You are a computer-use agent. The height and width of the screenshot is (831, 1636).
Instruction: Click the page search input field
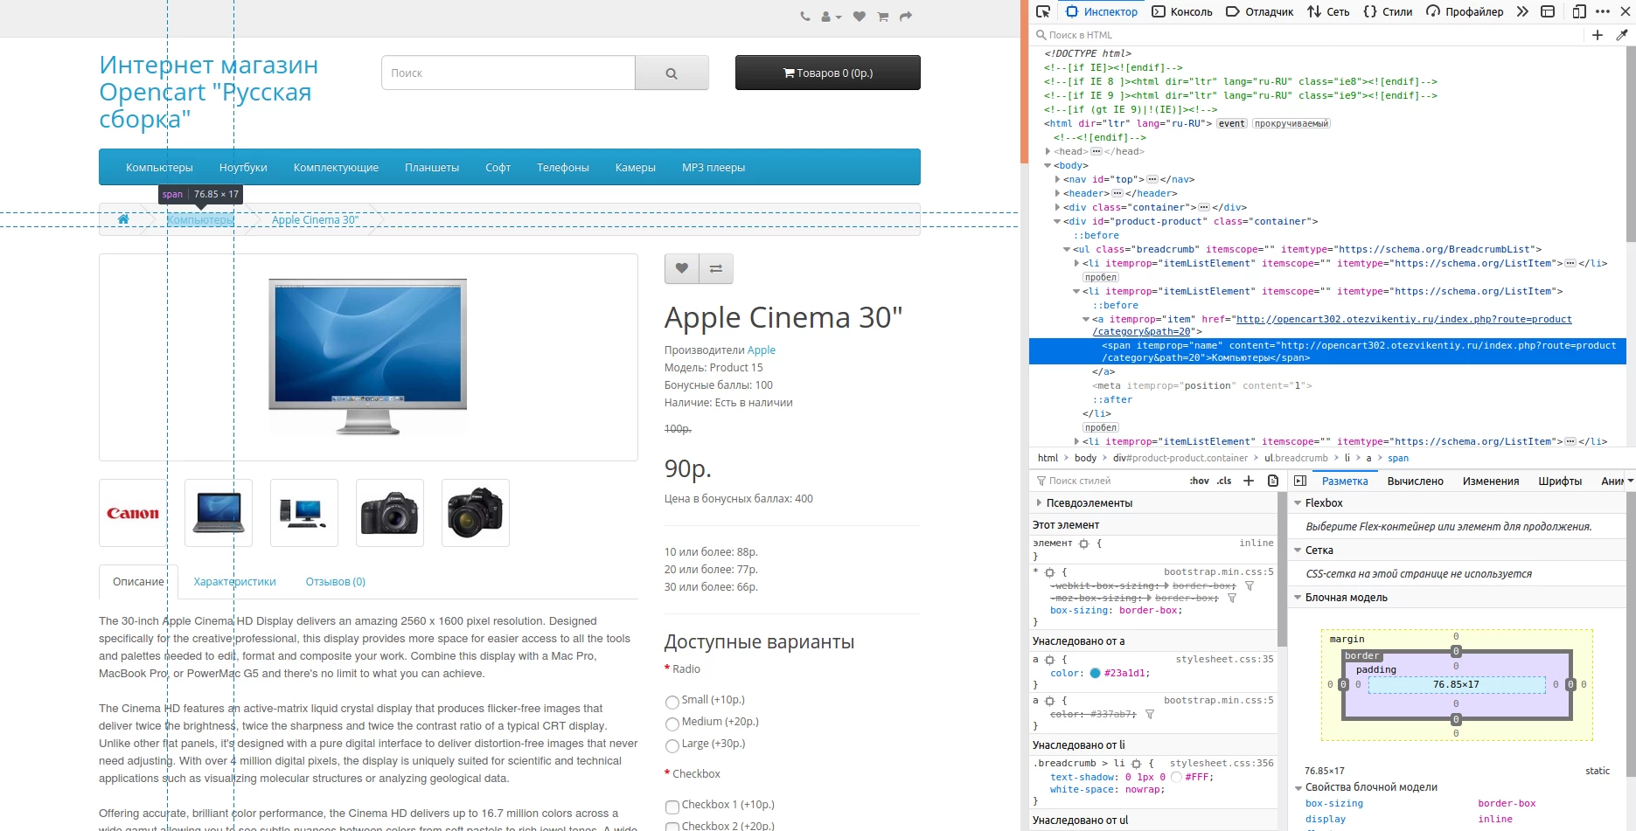coord(508,73)
